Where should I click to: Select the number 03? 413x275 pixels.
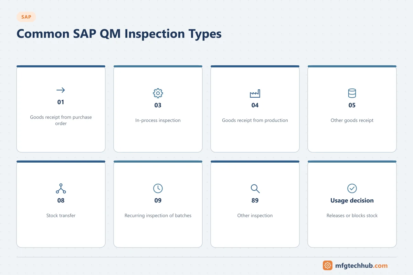coord(158,105)
